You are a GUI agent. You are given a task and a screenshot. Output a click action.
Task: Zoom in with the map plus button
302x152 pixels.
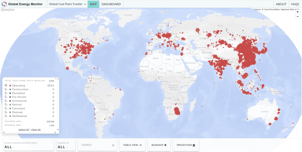pos(298,12)
